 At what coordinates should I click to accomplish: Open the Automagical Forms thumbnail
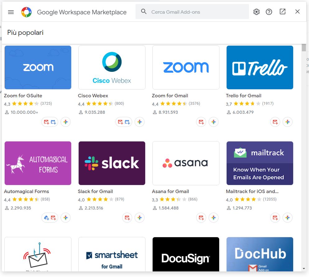pyautogui.click(x=38, y=163)
